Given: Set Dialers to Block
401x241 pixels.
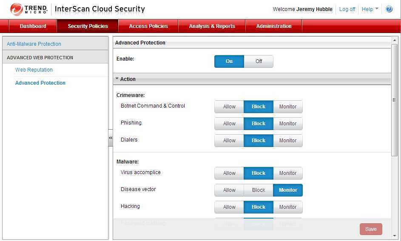Looking at the screenshot, I should [259, 141].
